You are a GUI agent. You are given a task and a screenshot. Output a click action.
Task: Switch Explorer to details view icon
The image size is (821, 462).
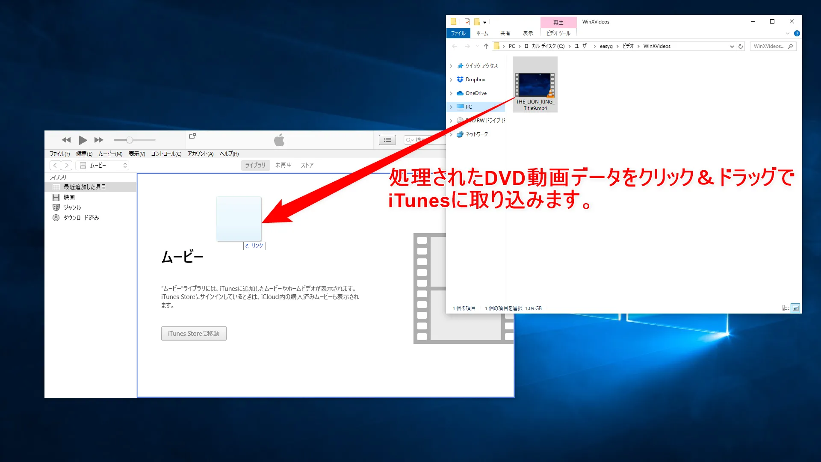(x=786, y=308)
